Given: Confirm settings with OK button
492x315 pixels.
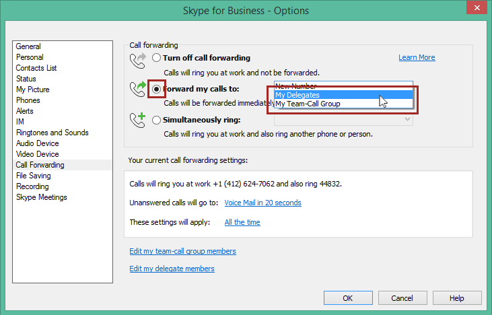Looking at the screenshot, I should [x=348, y=297].
